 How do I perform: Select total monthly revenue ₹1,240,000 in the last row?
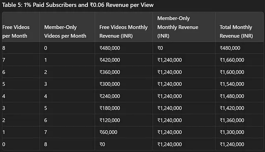[x=232, y=144]
